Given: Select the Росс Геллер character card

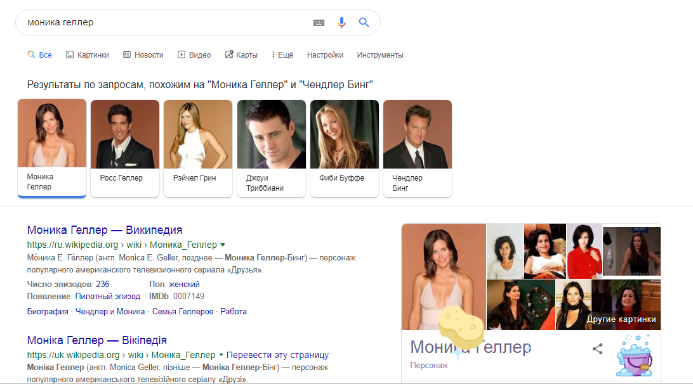Looking at the screenshot, I should [x=125, y=148].
